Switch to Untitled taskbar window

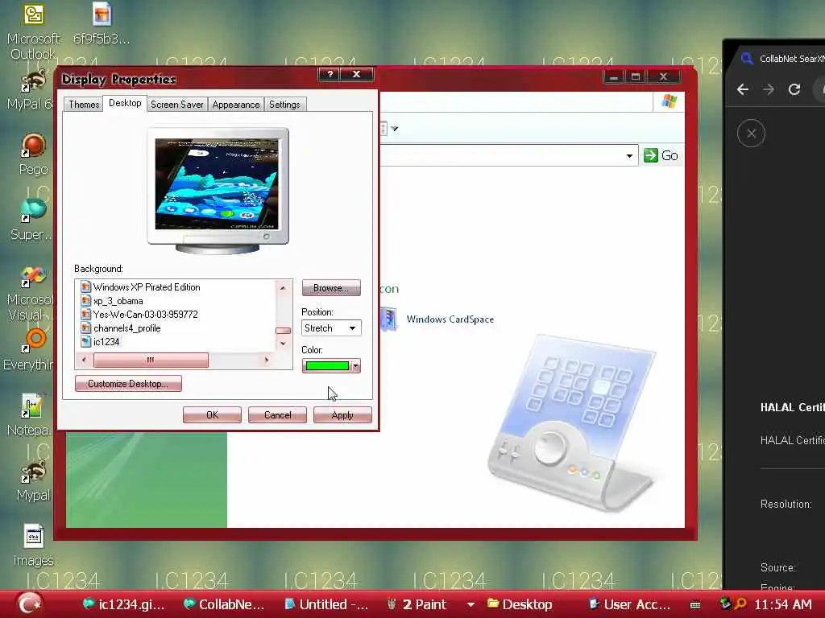326,604
